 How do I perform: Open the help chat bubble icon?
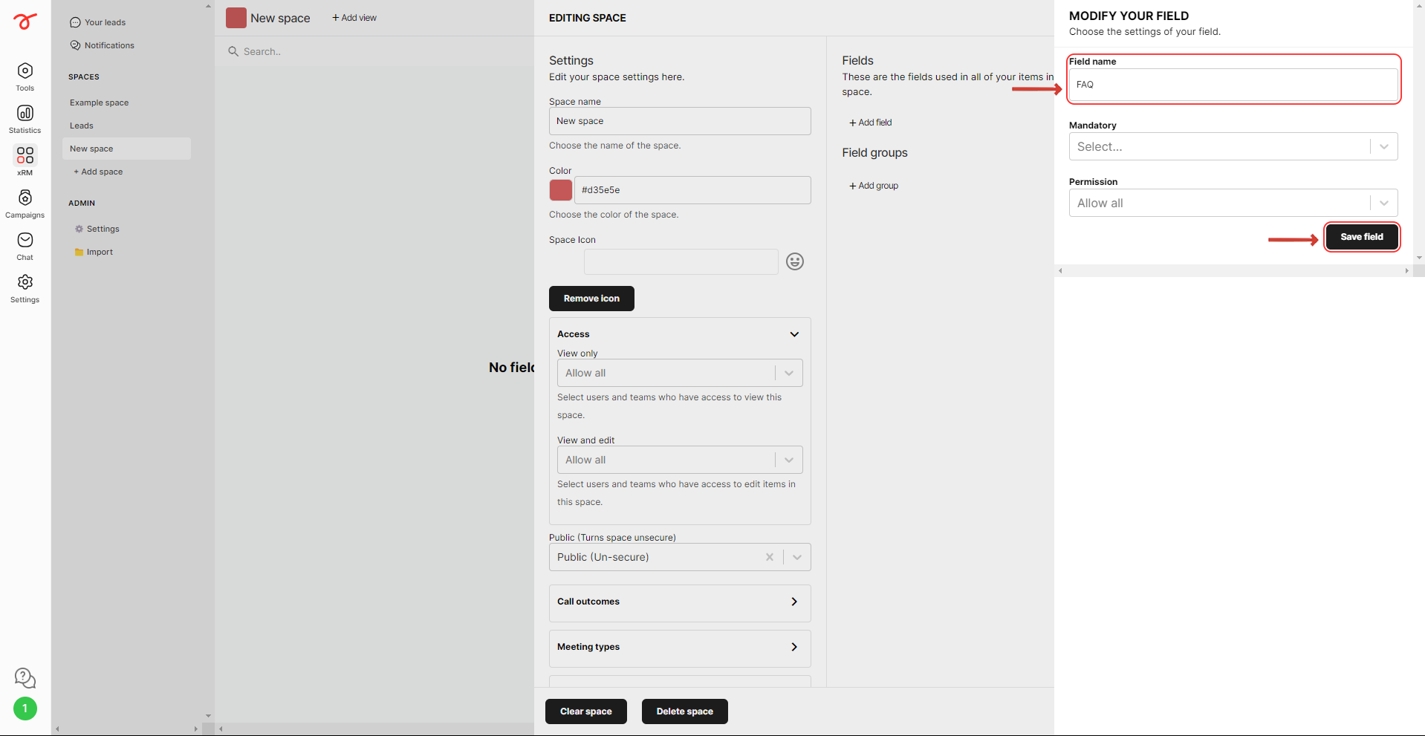point(25,677)
